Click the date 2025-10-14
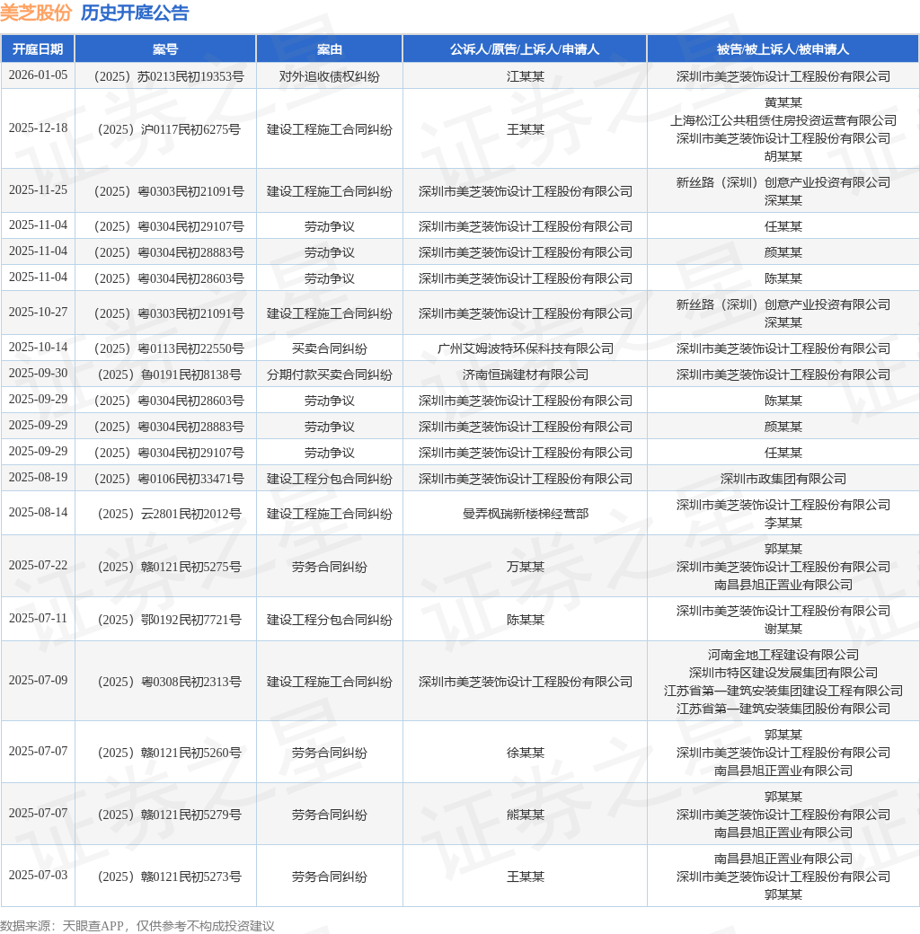 tap(38, 348)
